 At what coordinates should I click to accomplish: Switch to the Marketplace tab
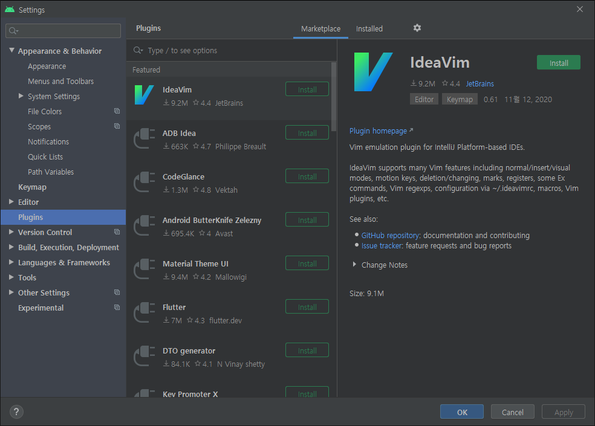tap(320, 29)
